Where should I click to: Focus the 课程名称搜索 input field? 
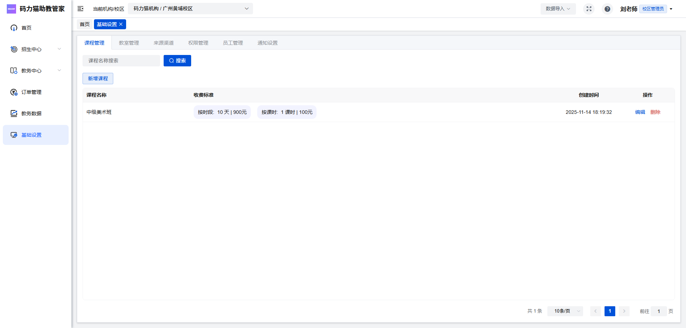pos(121,61)
